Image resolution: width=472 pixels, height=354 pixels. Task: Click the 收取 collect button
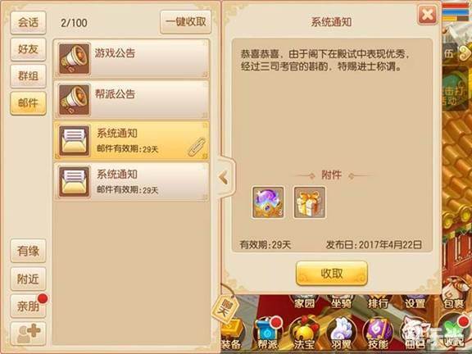tap(332, 274)
